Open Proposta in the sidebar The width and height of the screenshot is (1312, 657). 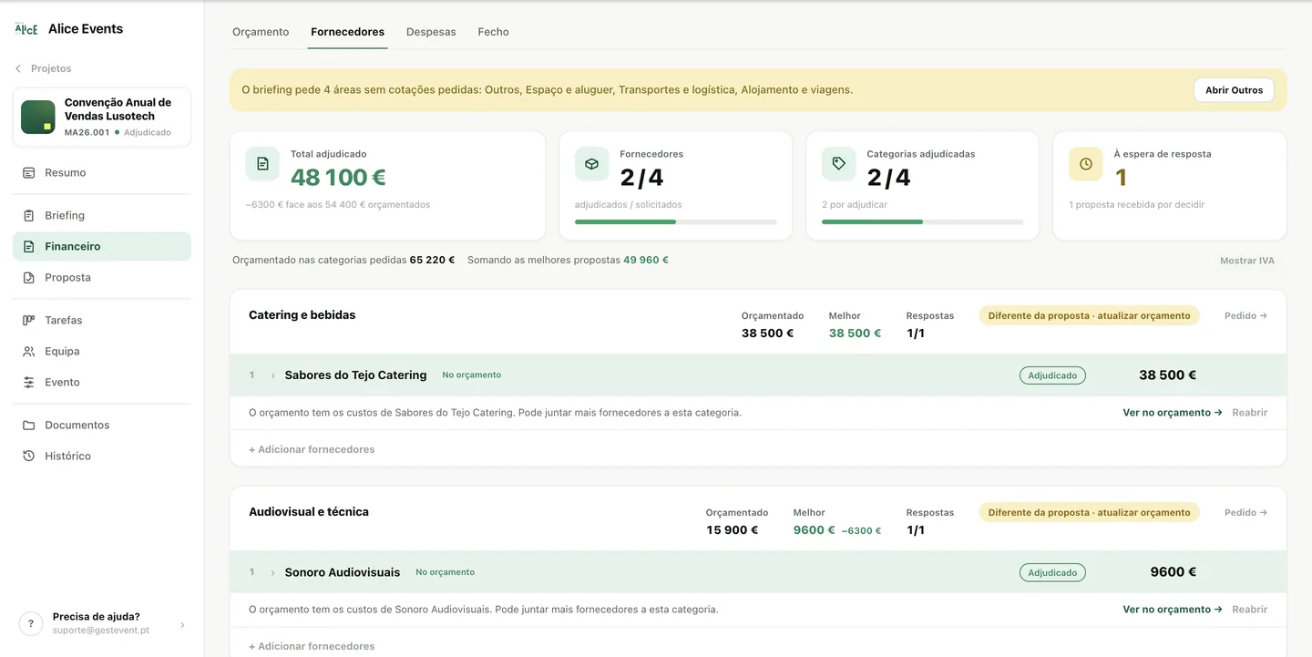(101, 277)
